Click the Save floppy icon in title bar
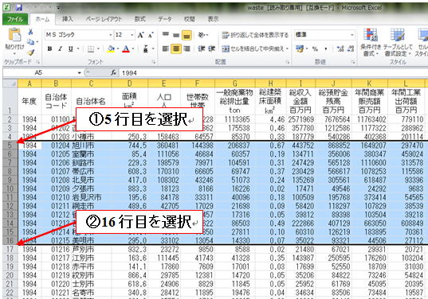 19,7
